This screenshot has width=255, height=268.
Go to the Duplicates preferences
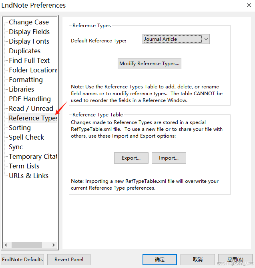click(x=25, y=51)
